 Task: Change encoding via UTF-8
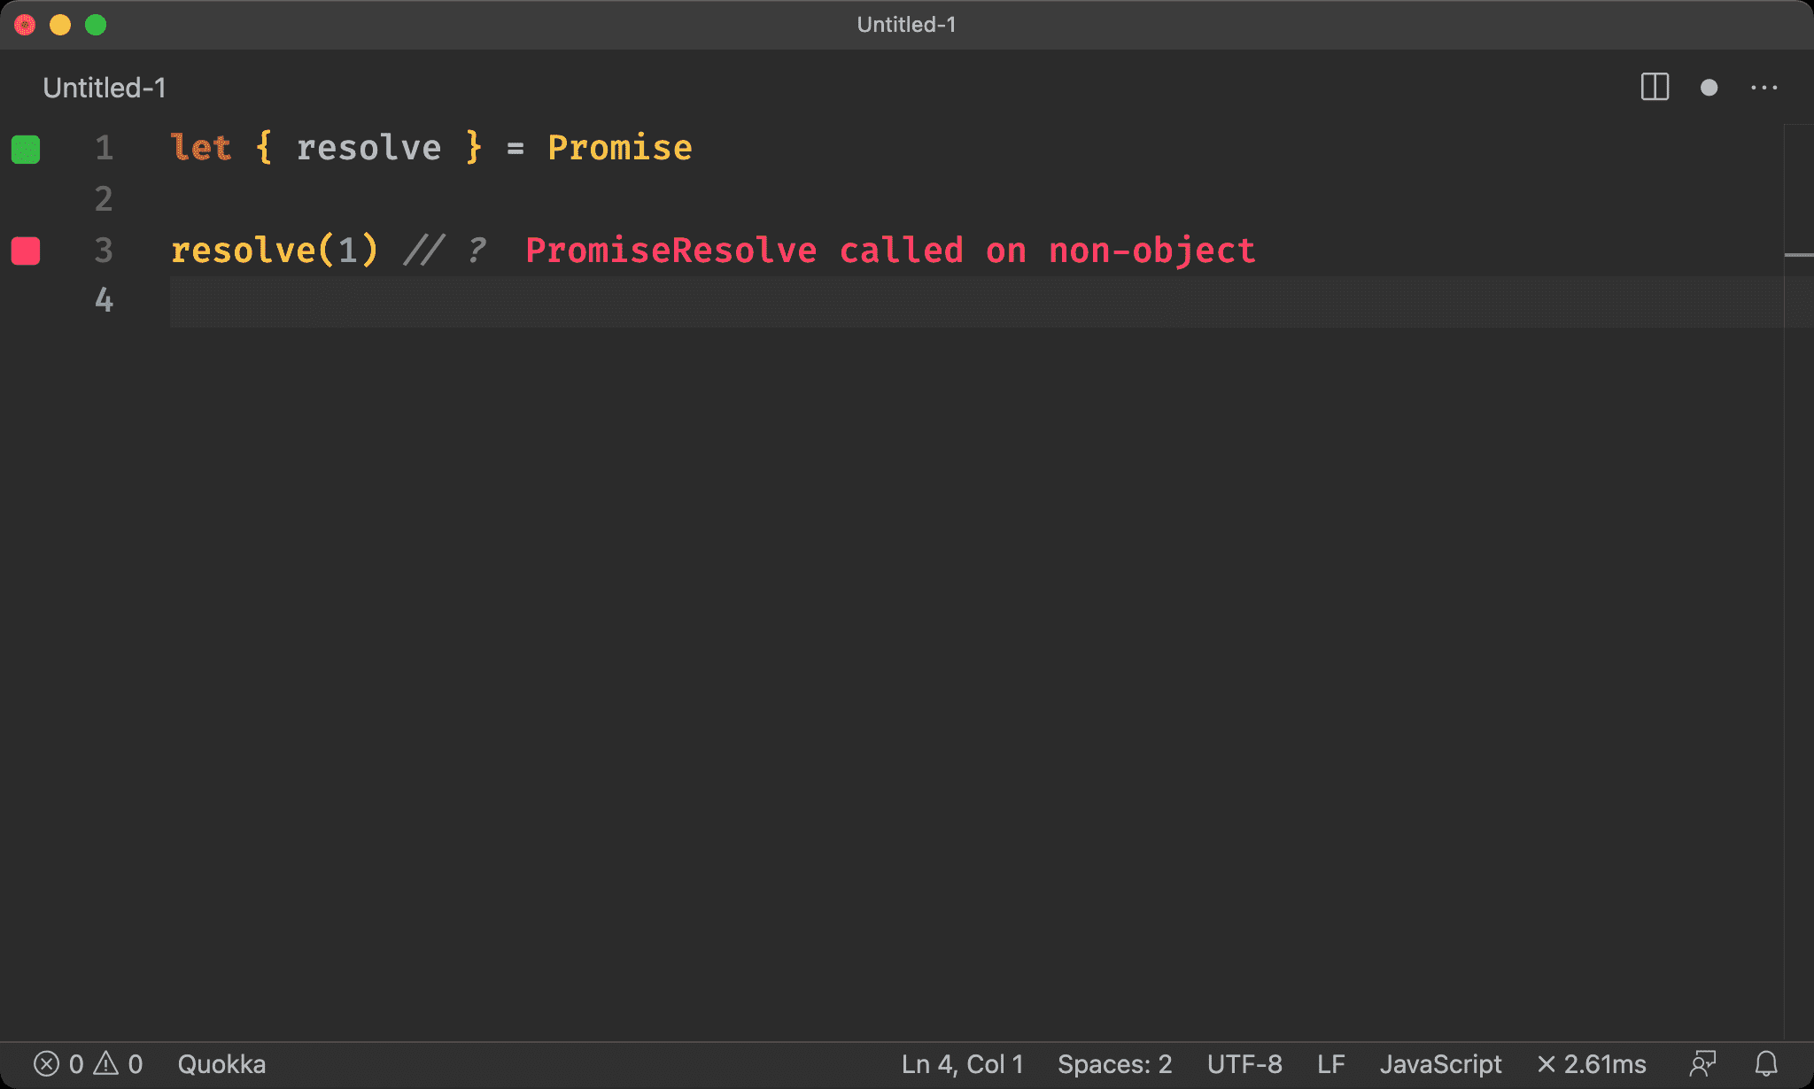[1244, 1063]
